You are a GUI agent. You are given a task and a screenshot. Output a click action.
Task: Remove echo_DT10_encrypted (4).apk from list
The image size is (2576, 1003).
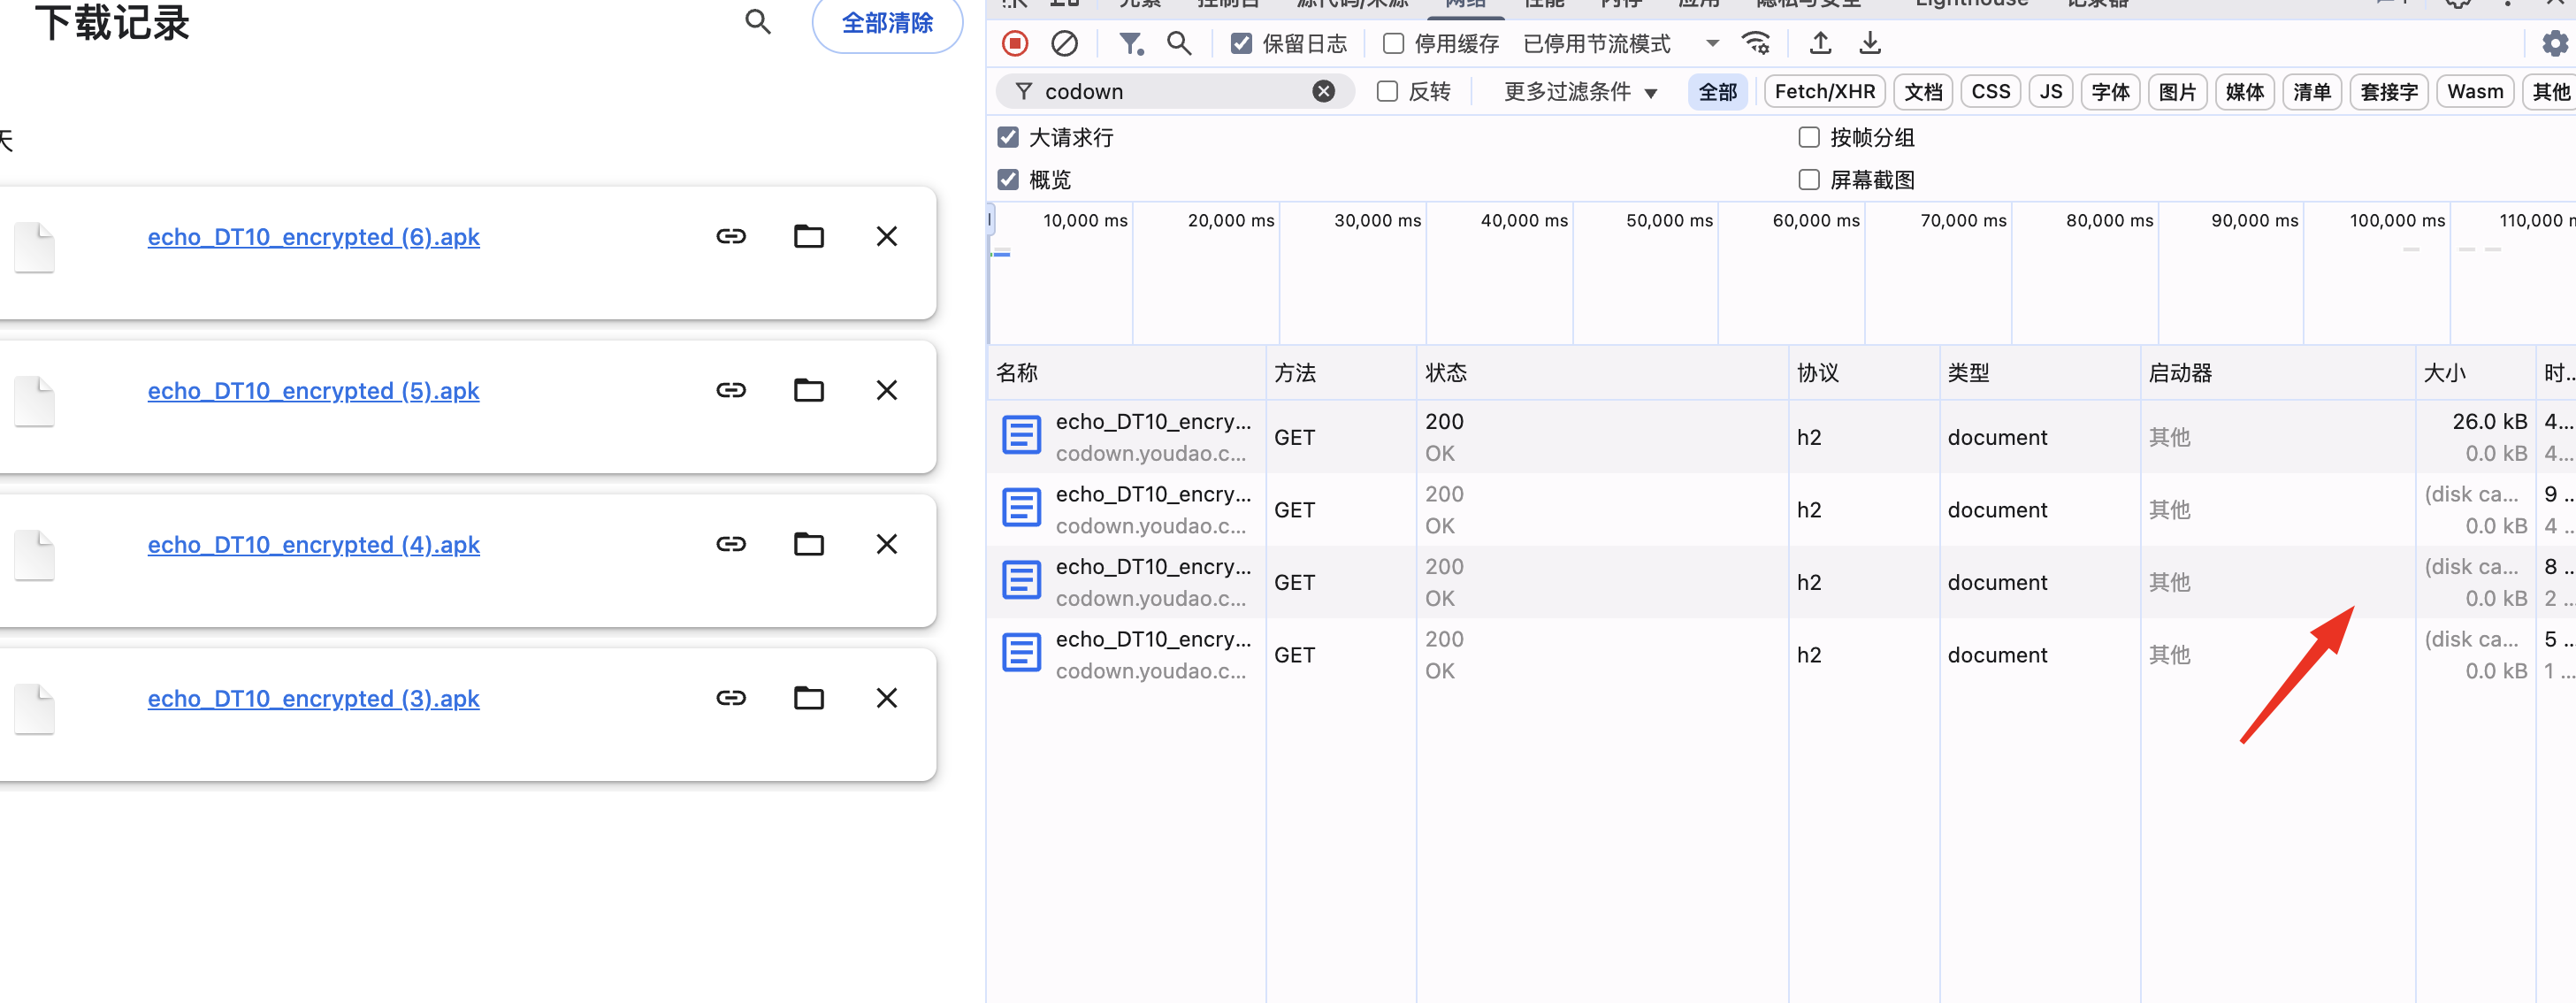pyautogui.click(x=887, y=544)
